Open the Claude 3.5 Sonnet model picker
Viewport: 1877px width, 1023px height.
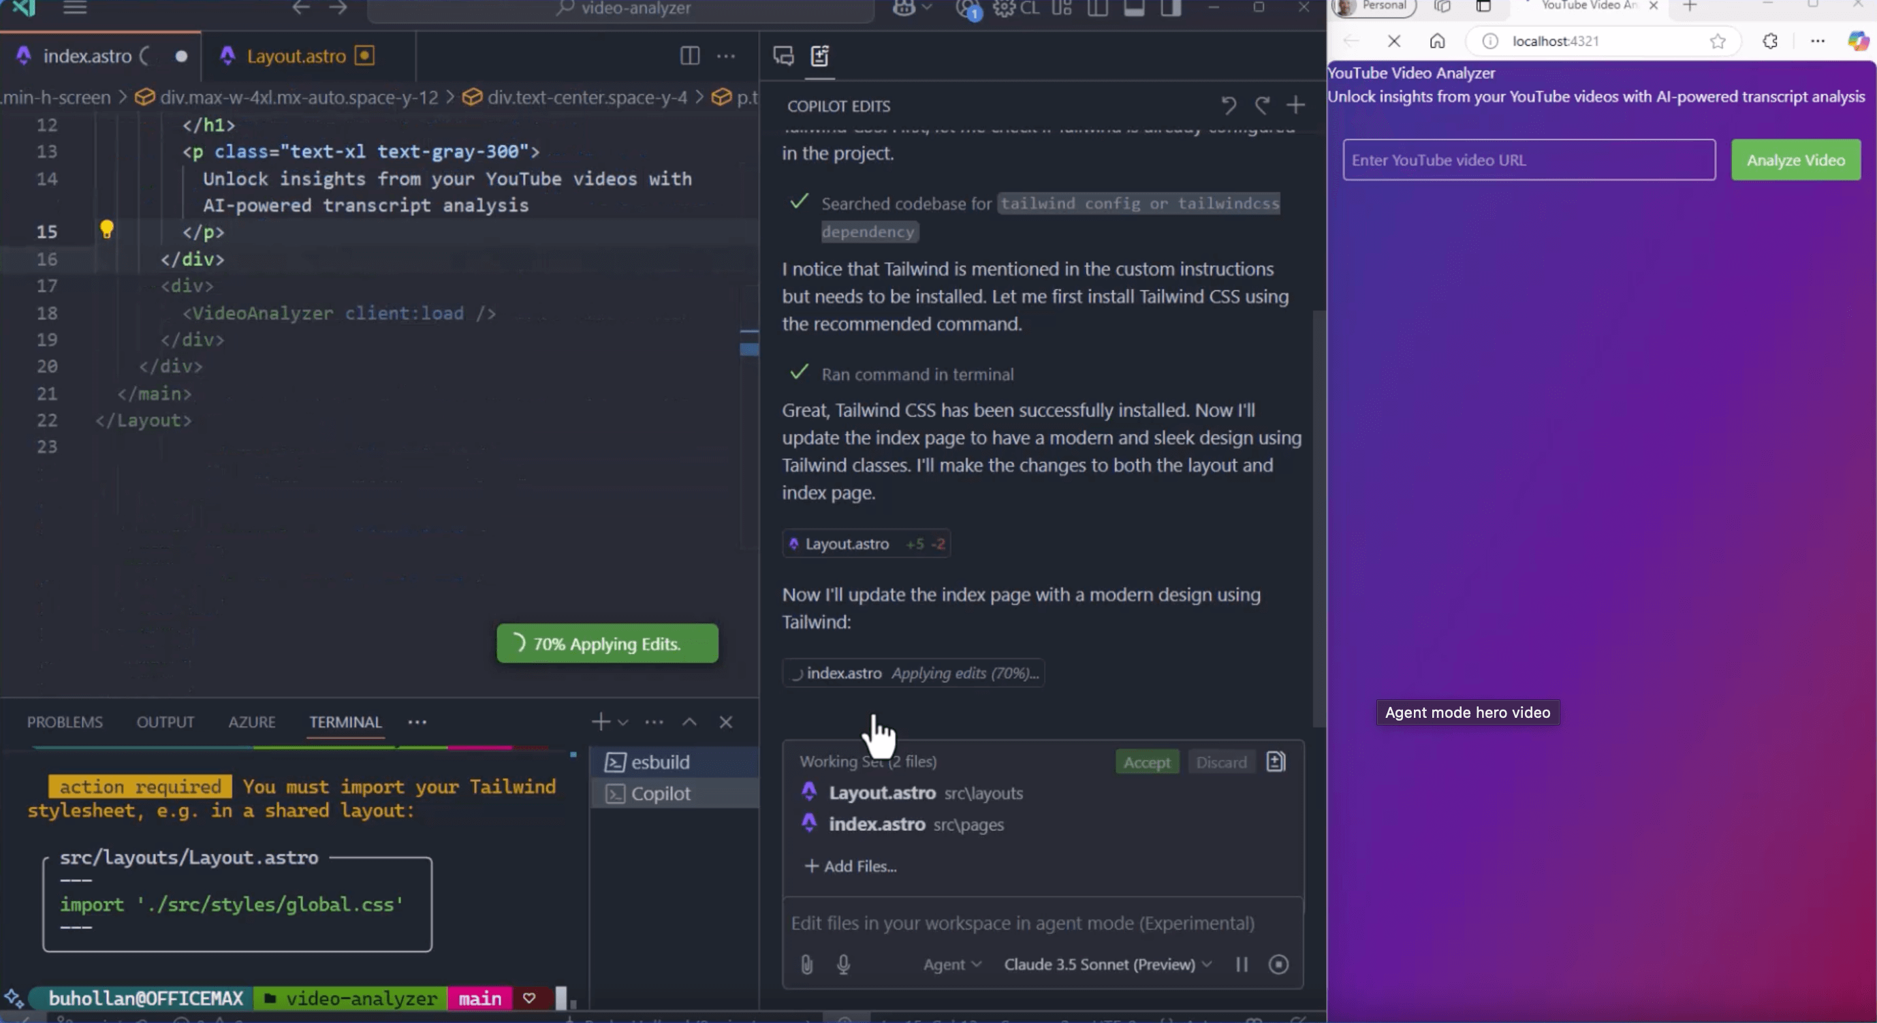coord(1107,964)
